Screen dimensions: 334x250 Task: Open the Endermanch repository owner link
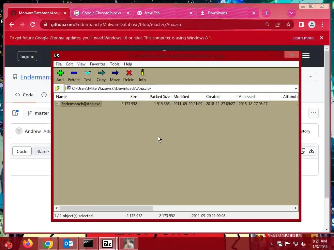pos(36,77)
